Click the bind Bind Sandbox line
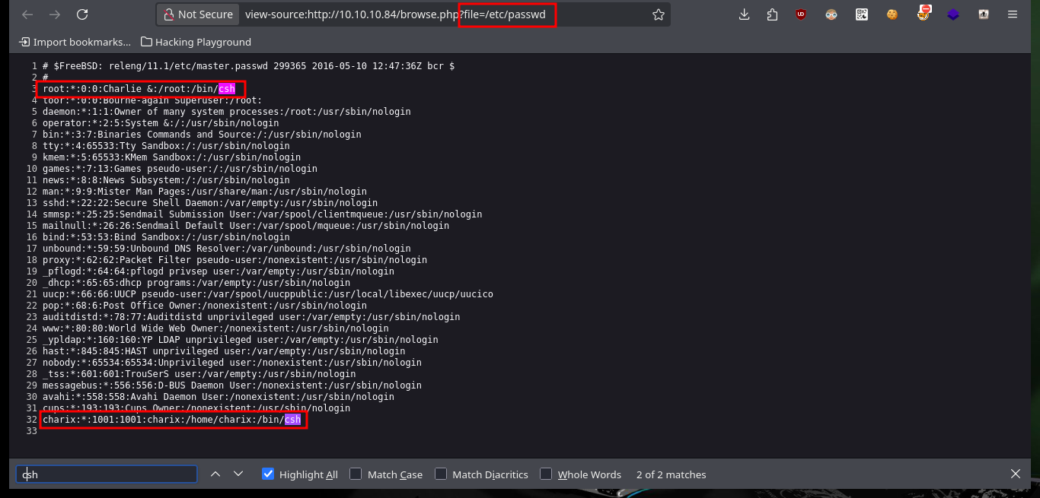 (x=166, y=237)
